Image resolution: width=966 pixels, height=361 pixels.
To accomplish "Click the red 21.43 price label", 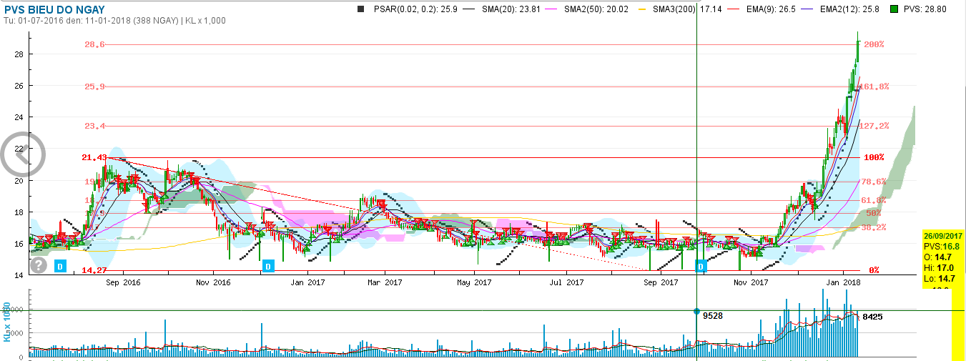I will tap(94, 157).
